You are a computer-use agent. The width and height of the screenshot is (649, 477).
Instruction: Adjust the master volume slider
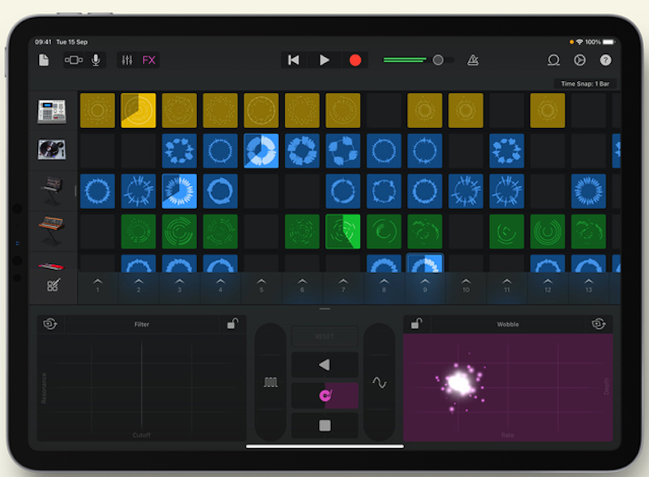click(x=418, y=61)
